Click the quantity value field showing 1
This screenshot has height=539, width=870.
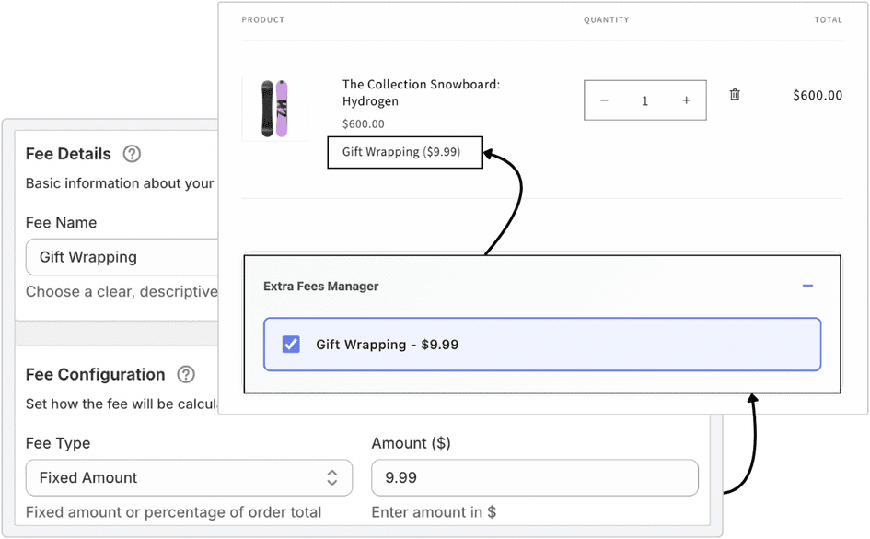pyautogui.click(x=644, y=100)
